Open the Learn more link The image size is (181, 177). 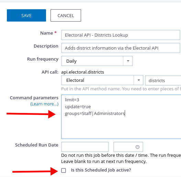[x=44, y=104]
